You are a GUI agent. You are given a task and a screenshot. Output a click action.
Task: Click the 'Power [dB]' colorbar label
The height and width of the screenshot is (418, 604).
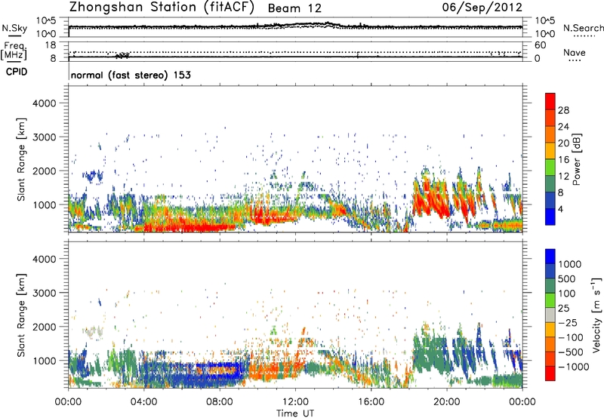577,159
